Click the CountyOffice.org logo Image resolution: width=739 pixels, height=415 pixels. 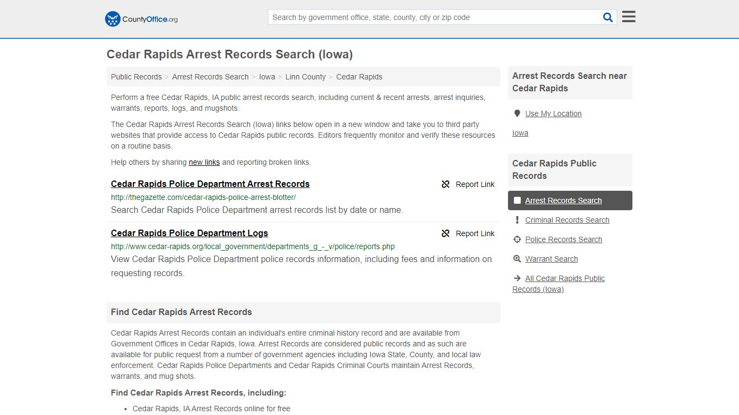coord(141,19)
